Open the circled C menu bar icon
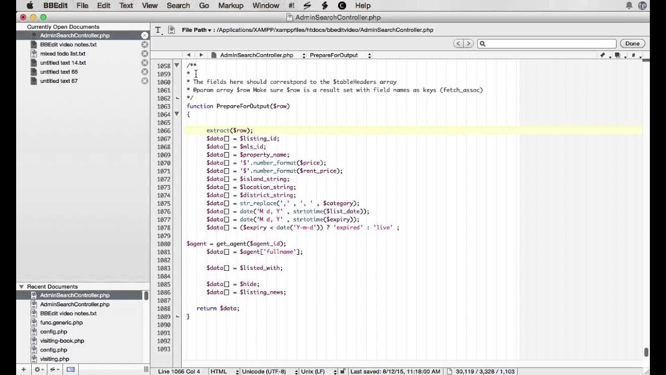Image resolution: width=666 pixels, height=375 pixels. [342, 6]
